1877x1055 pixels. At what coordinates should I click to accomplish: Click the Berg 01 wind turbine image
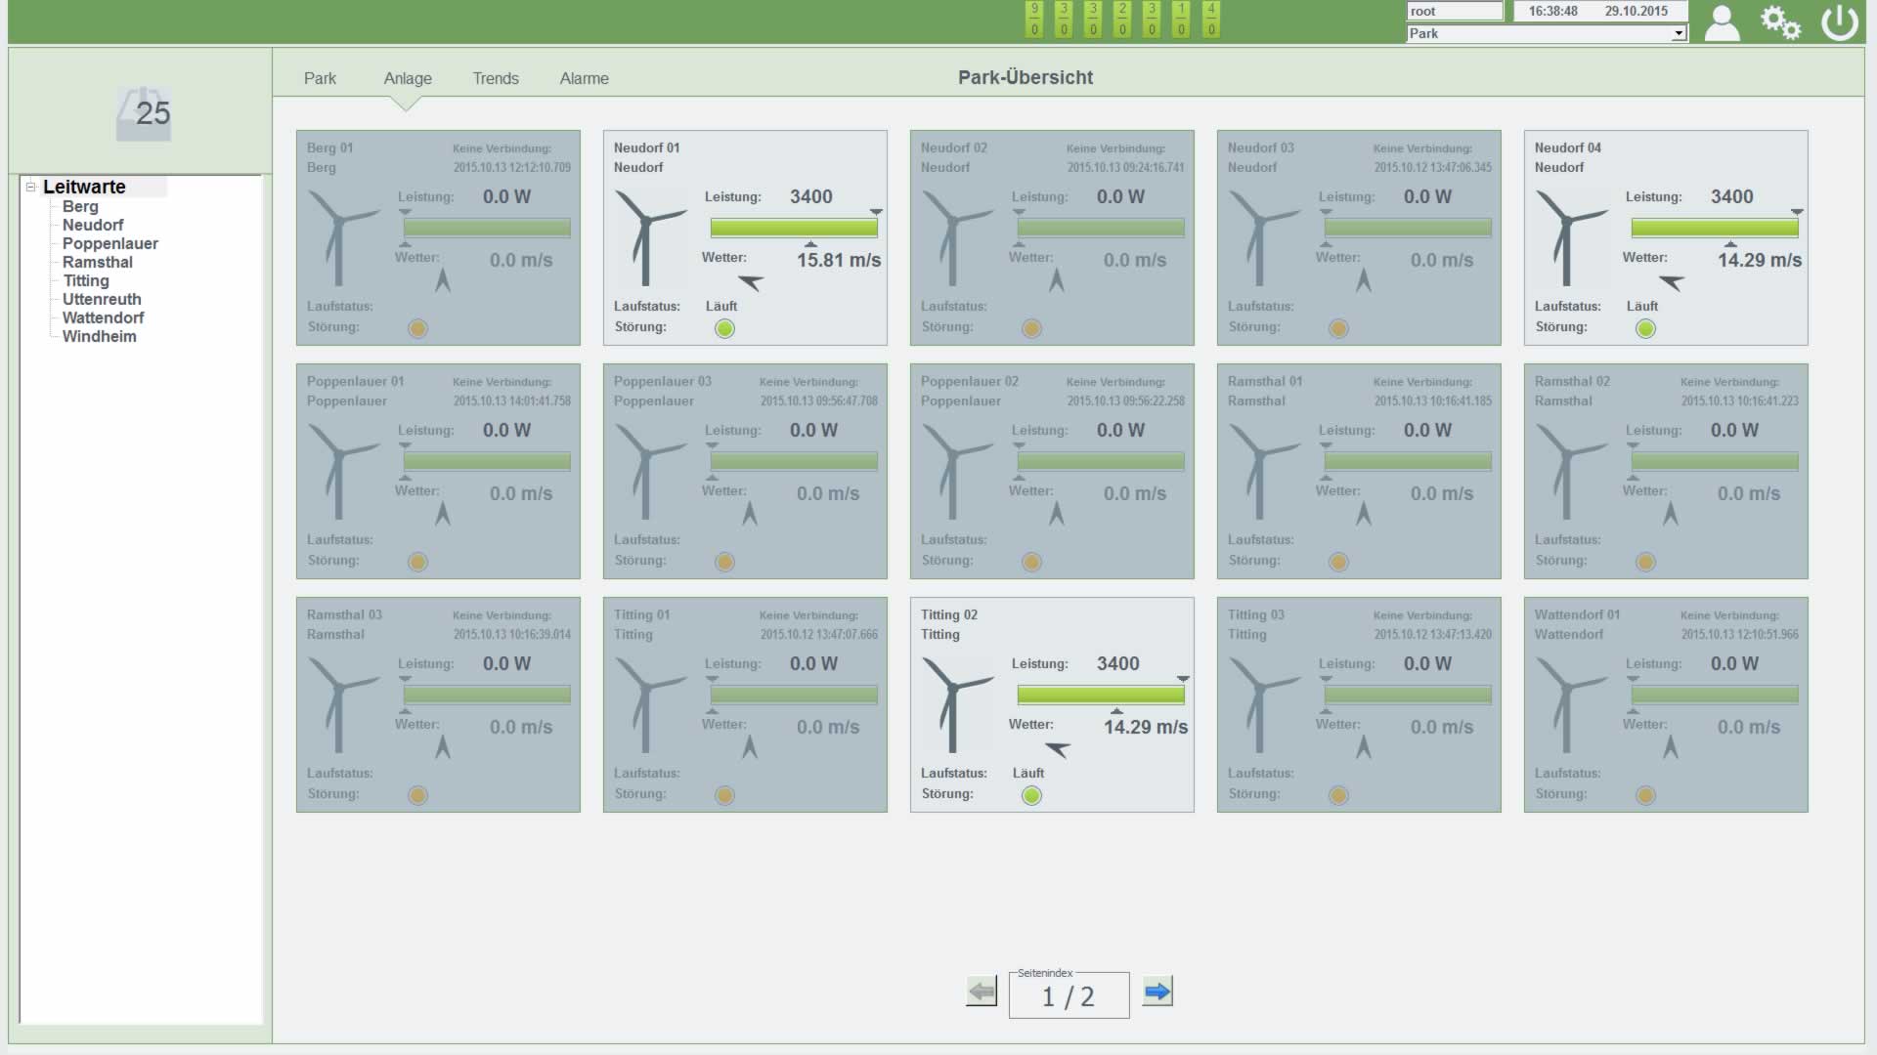342,237
